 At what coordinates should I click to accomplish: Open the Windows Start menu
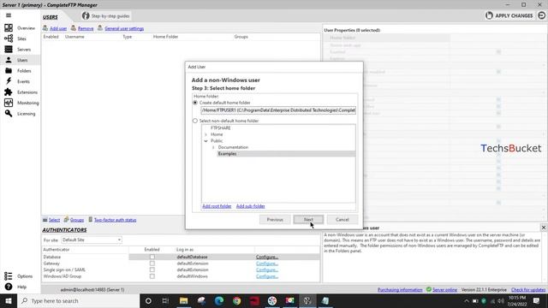tap(9, 300)
